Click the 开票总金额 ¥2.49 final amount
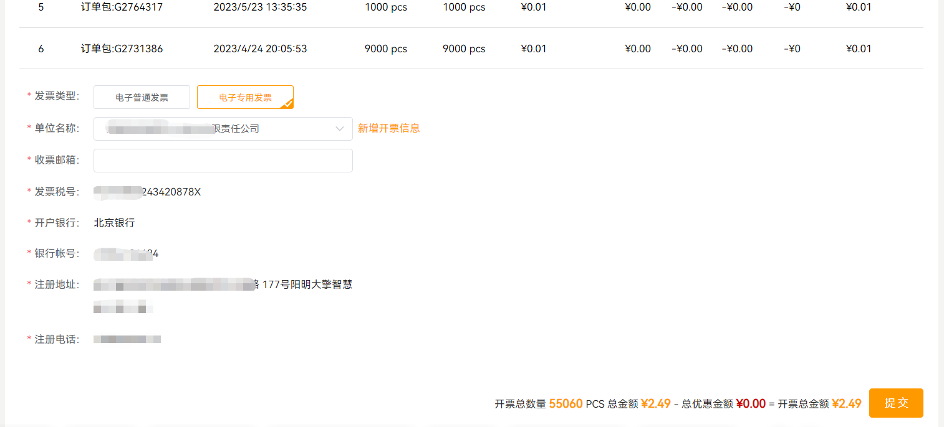Viewport: 944px width, 427px height. (x=846, y=403)
